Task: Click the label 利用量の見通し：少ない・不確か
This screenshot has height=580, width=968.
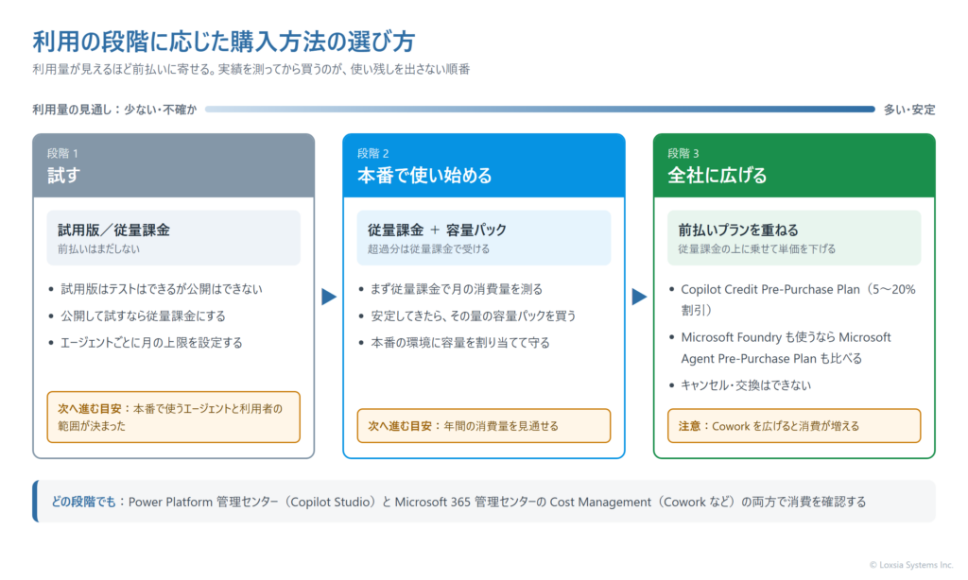Action: tap(114, 110)
